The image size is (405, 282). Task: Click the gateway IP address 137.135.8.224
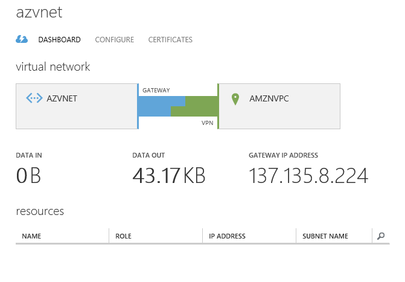(x=308, y=176)
